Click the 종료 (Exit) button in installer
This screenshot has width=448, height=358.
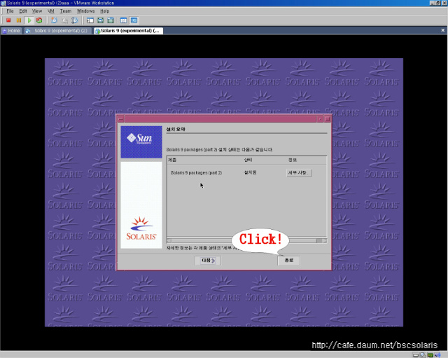[x=289, y=261]
